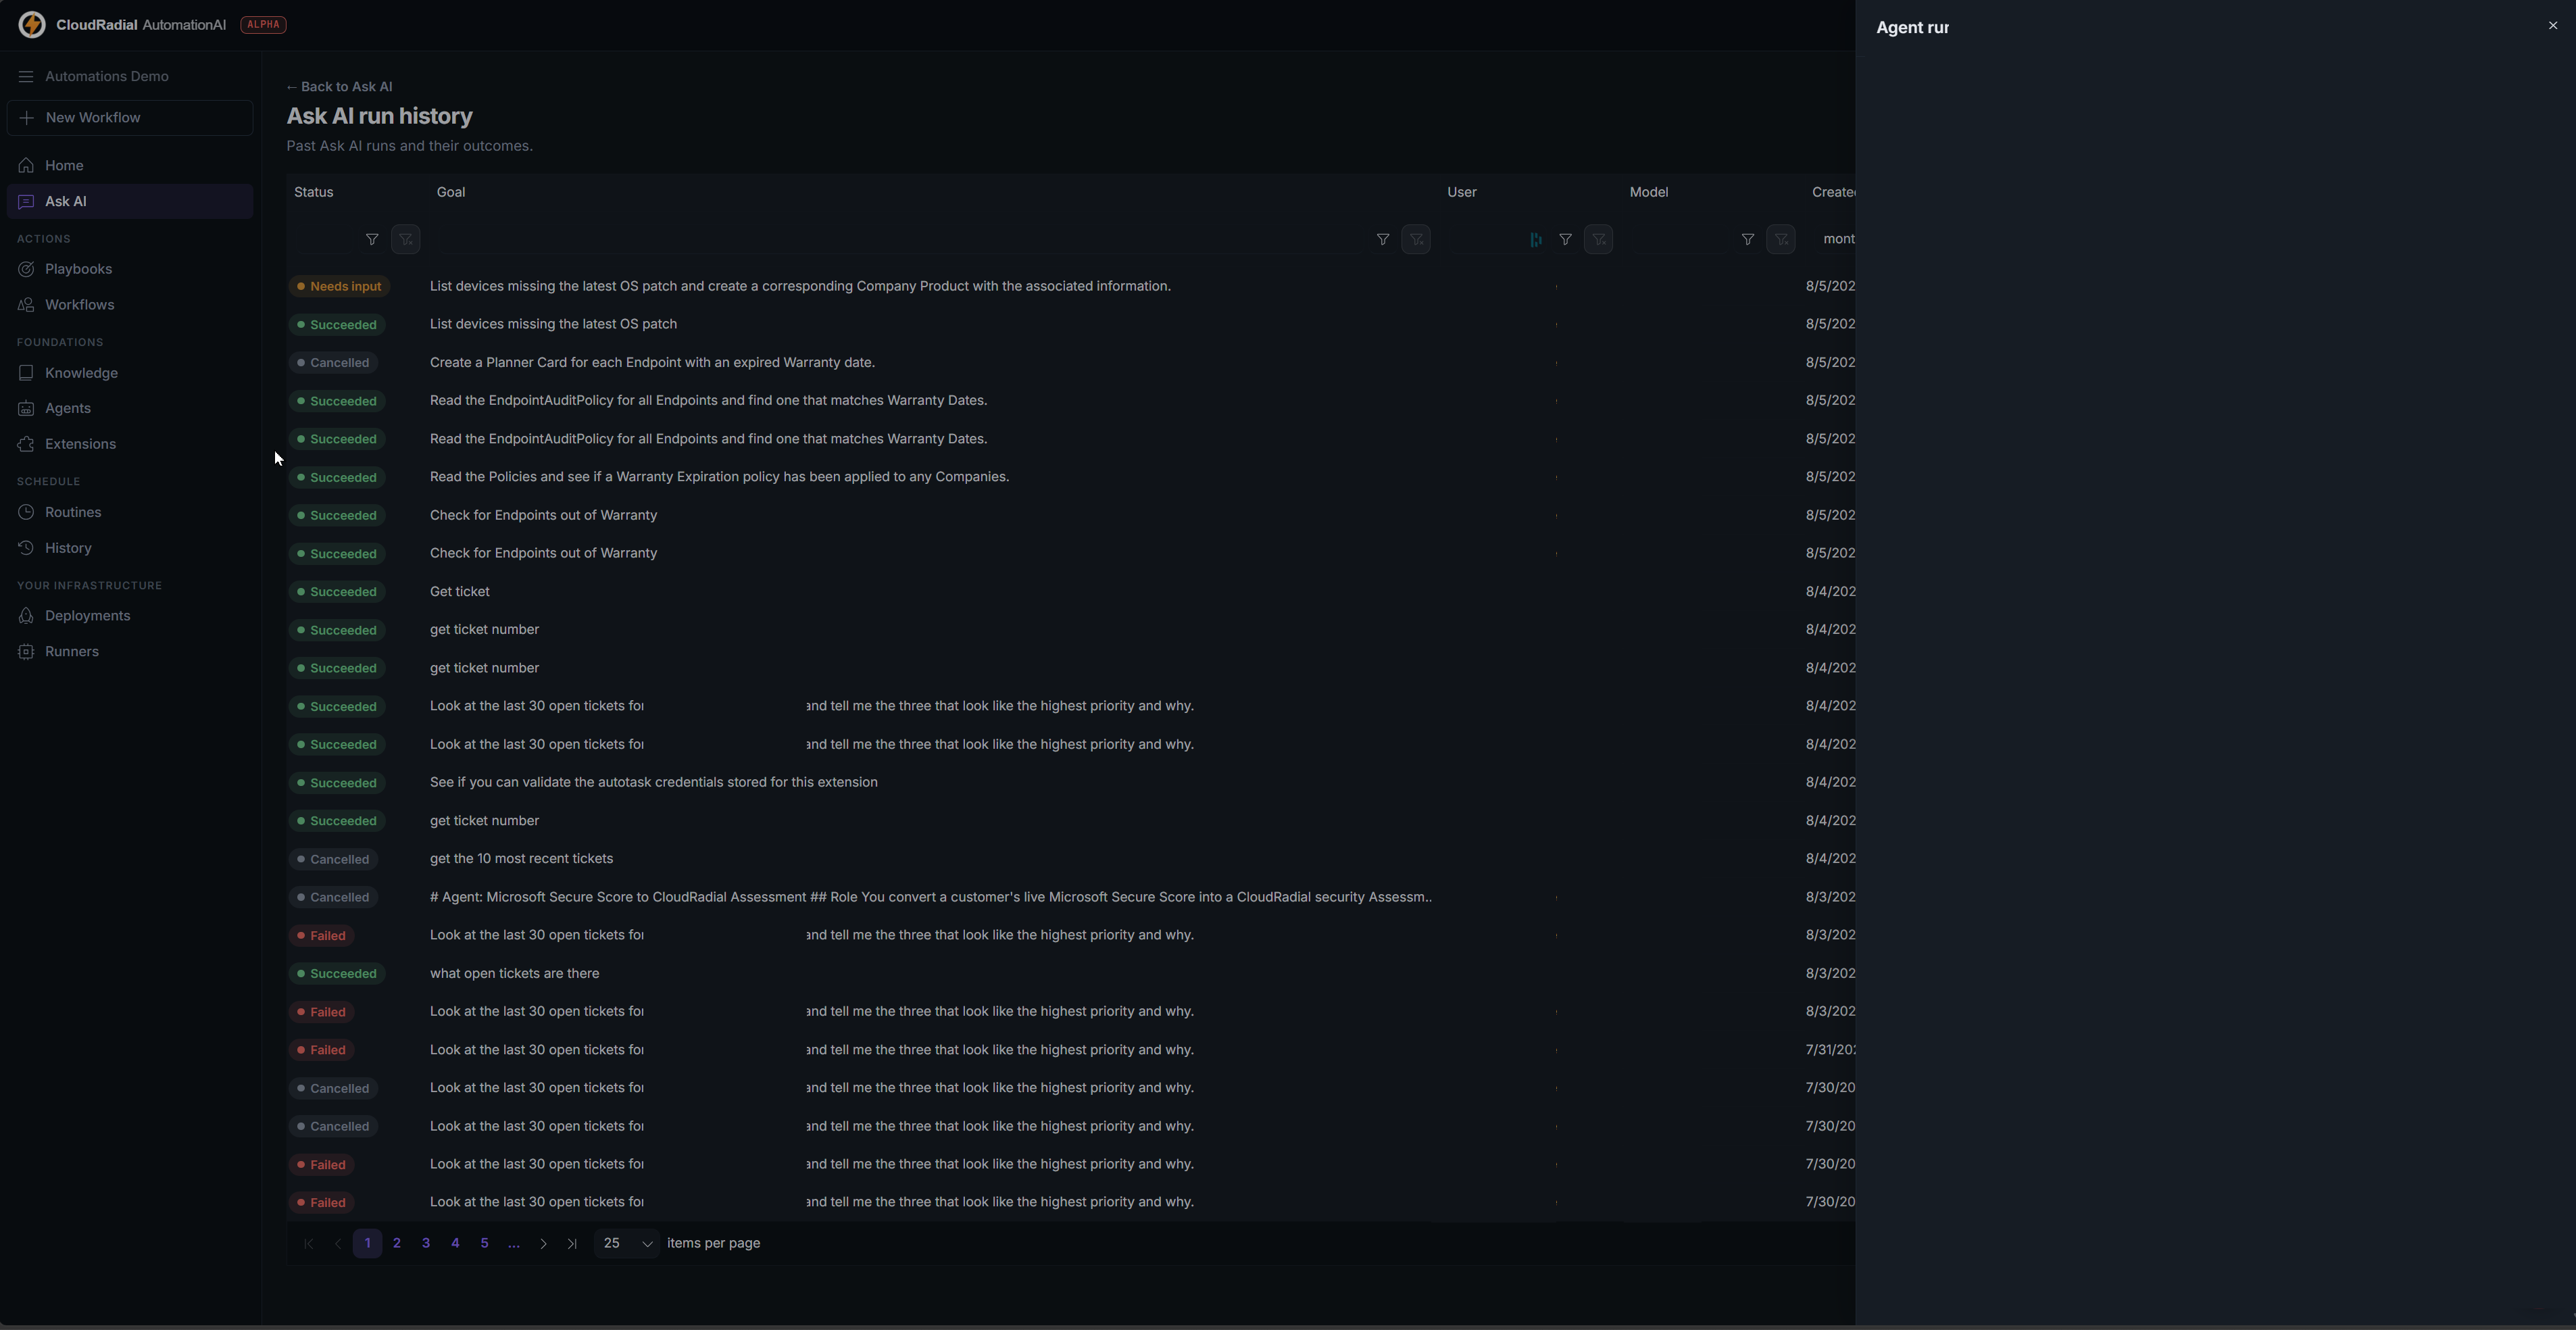2576x1330 pixels.
Task: Go to page 5
Action: click(484, 1244)
